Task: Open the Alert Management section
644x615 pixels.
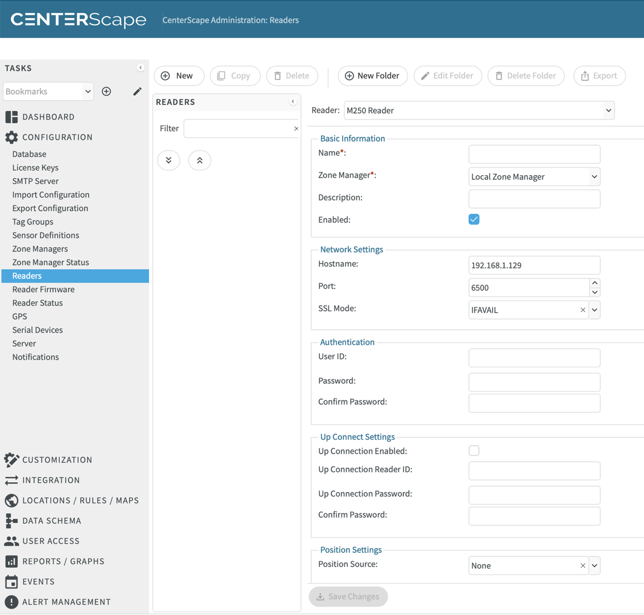Action: pyautogui.click(x=66, y=602)
